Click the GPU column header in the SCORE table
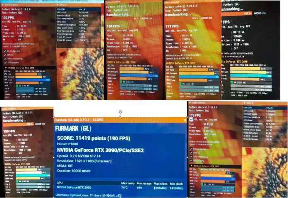The width and height of the screenshot is (288, 198). 60,183
